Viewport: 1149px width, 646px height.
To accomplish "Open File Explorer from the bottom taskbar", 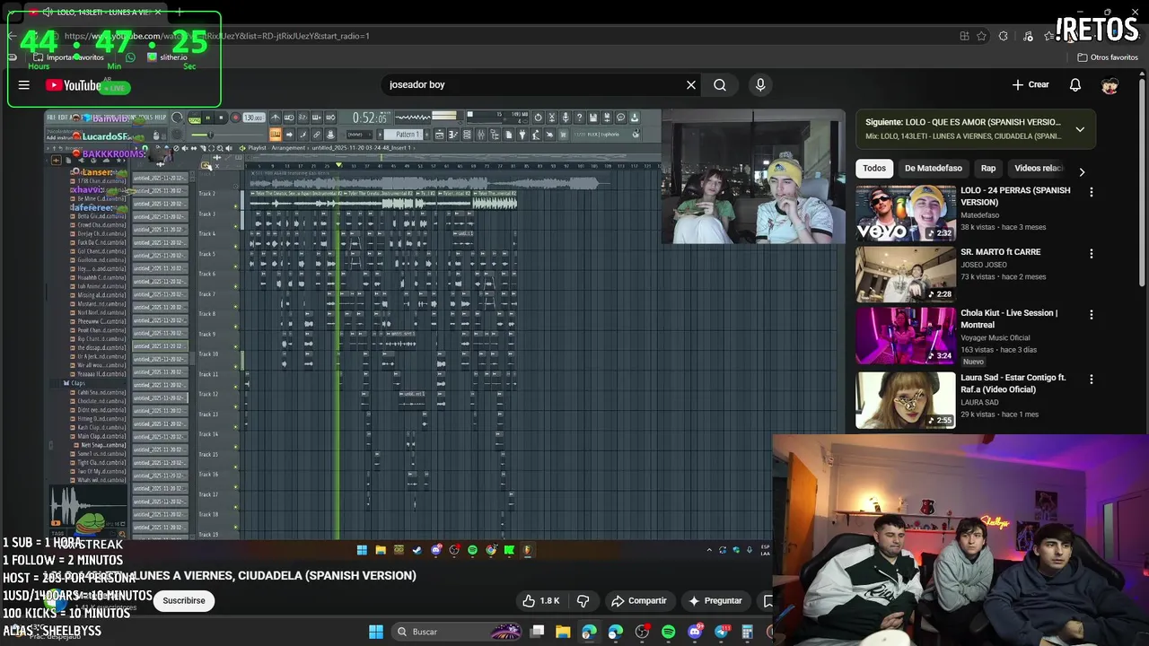I will pyautogui.click(x=563, y=632).
